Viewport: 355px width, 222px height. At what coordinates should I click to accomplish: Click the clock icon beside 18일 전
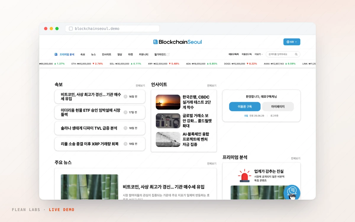pyautogui.click(x=125, y=128)
